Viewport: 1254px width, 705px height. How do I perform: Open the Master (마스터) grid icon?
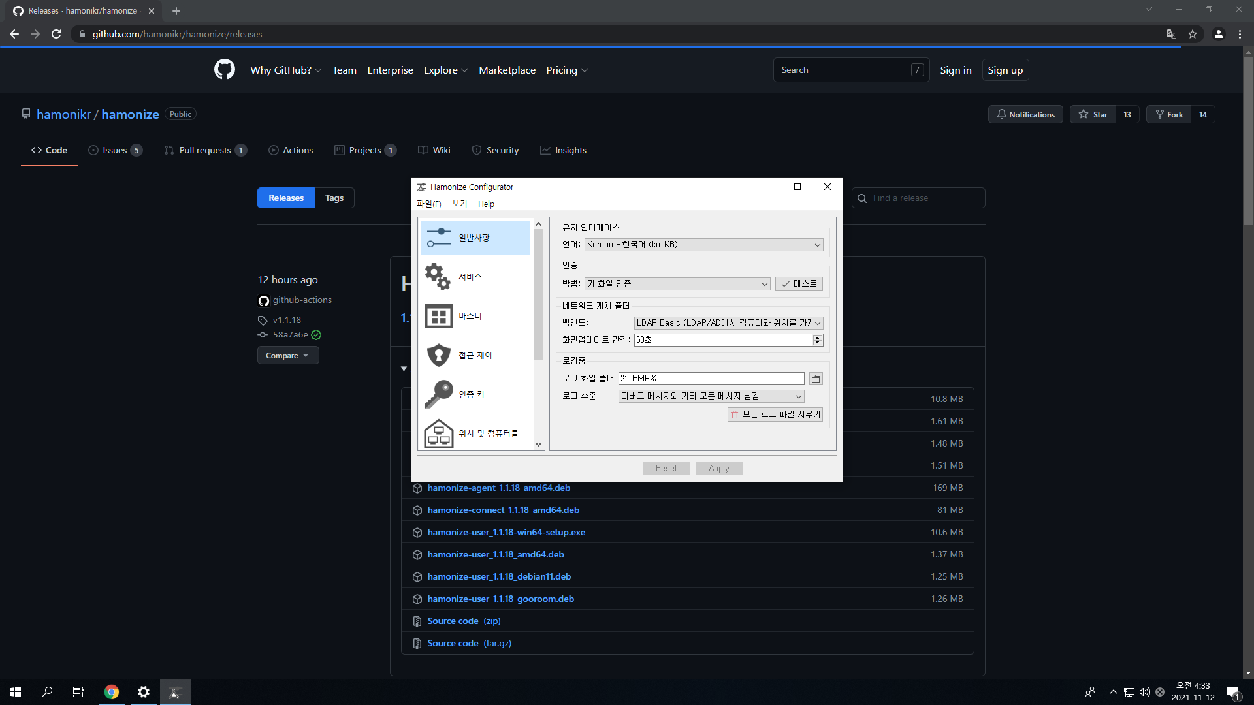(x=438, y=316)
